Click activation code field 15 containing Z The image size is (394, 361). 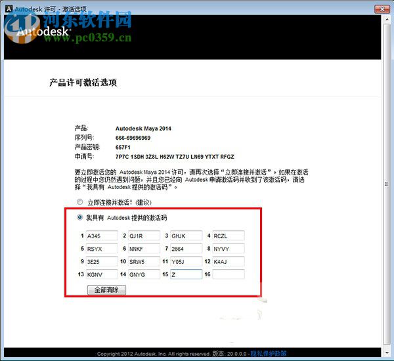pos(186,274)
